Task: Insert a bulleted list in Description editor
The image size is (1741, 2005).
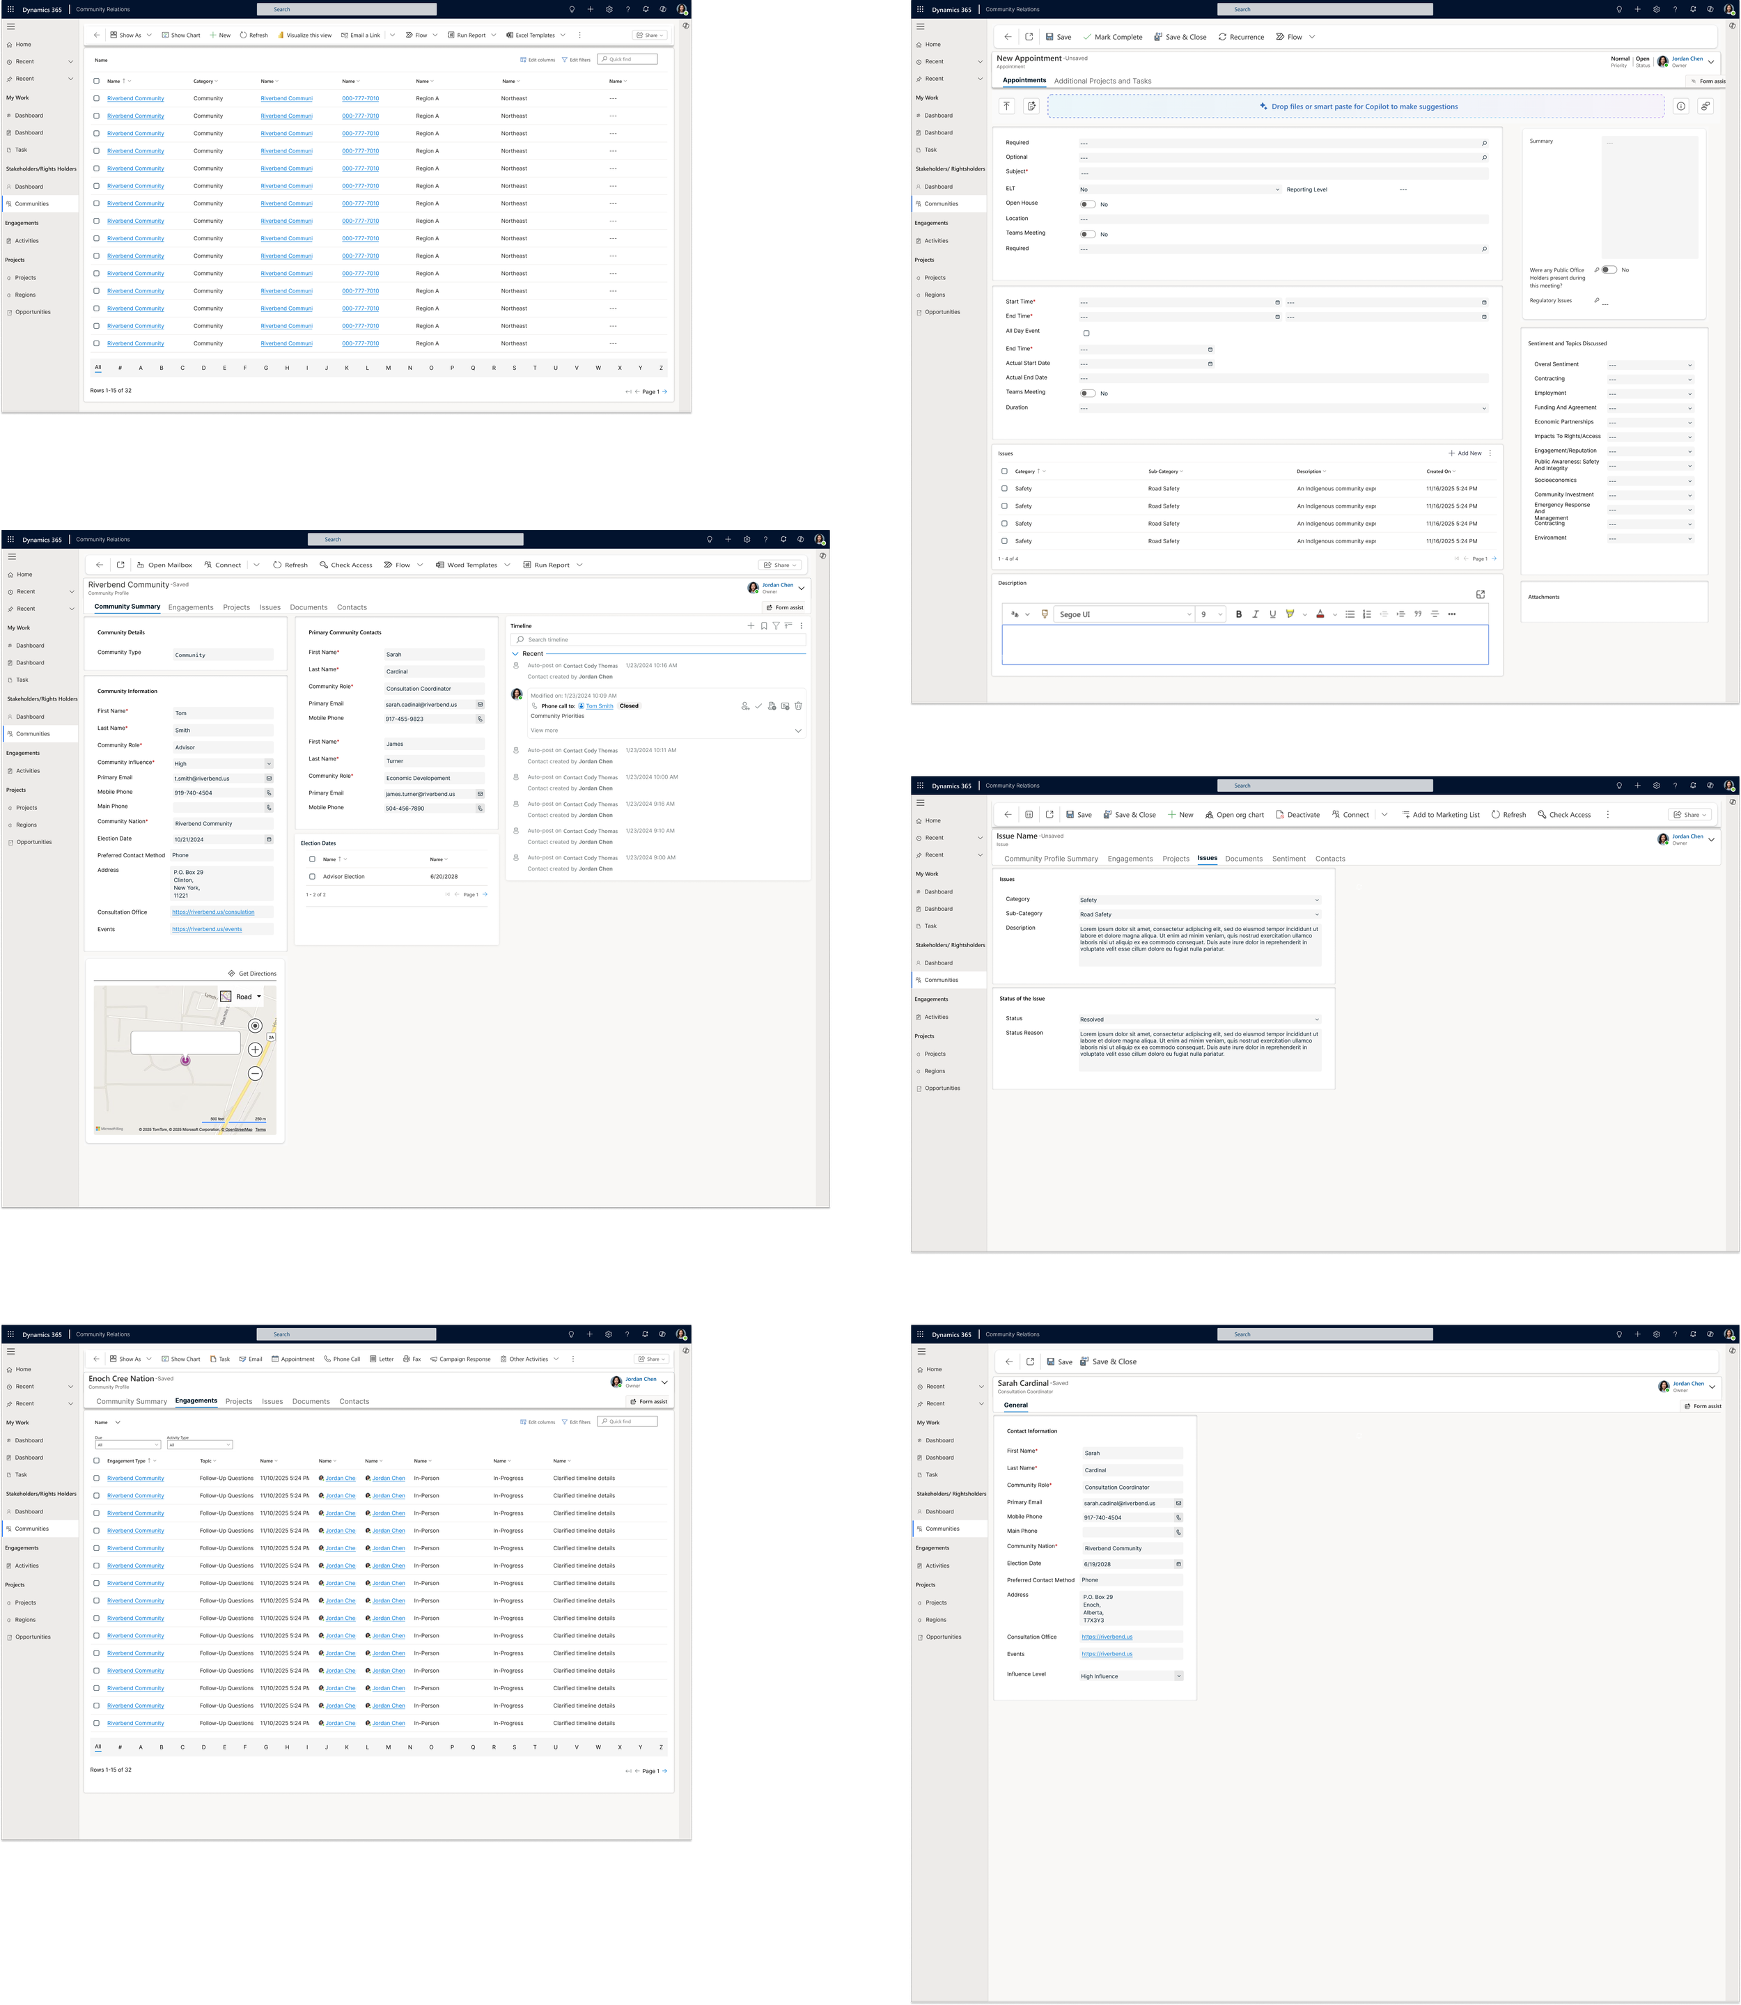Action: pos(1350,614)
